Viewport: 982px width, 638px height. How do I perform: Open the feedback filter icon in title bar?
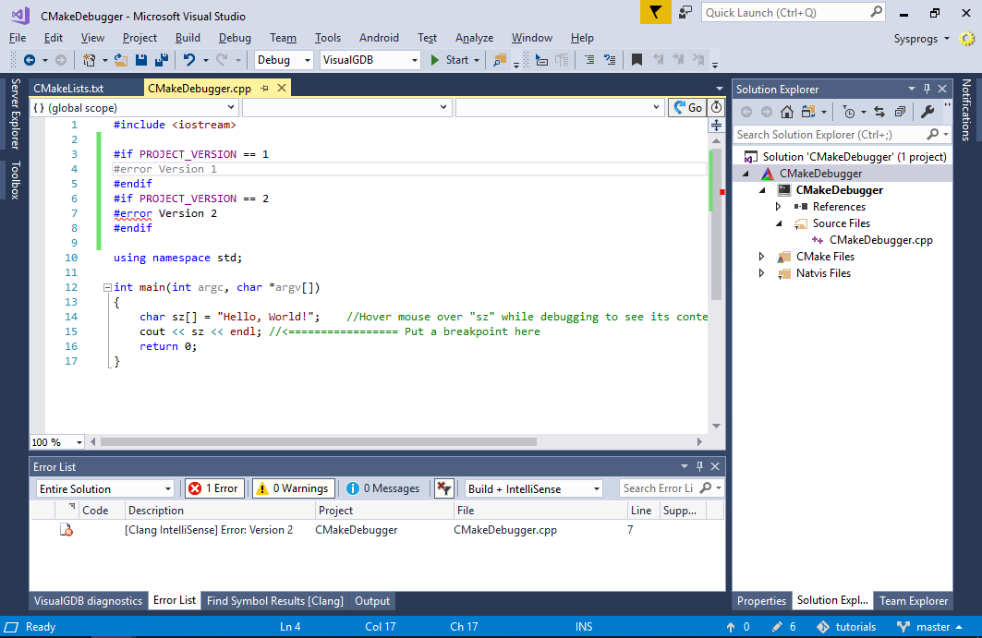(655, 13)
